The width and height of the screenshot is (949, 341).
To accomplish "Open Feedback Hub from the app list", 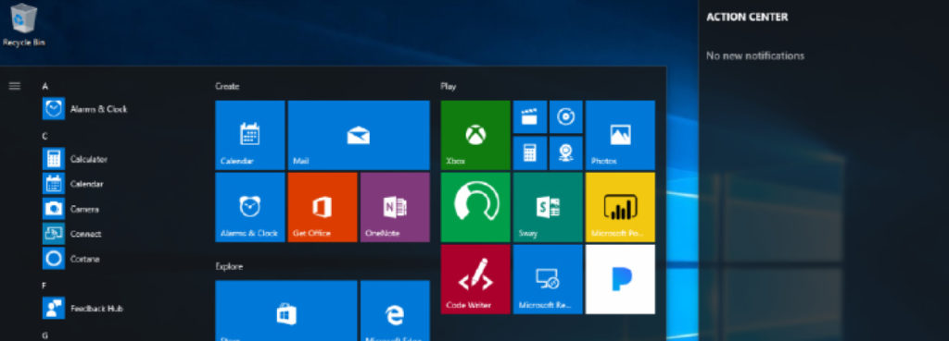I will point(82,308).
